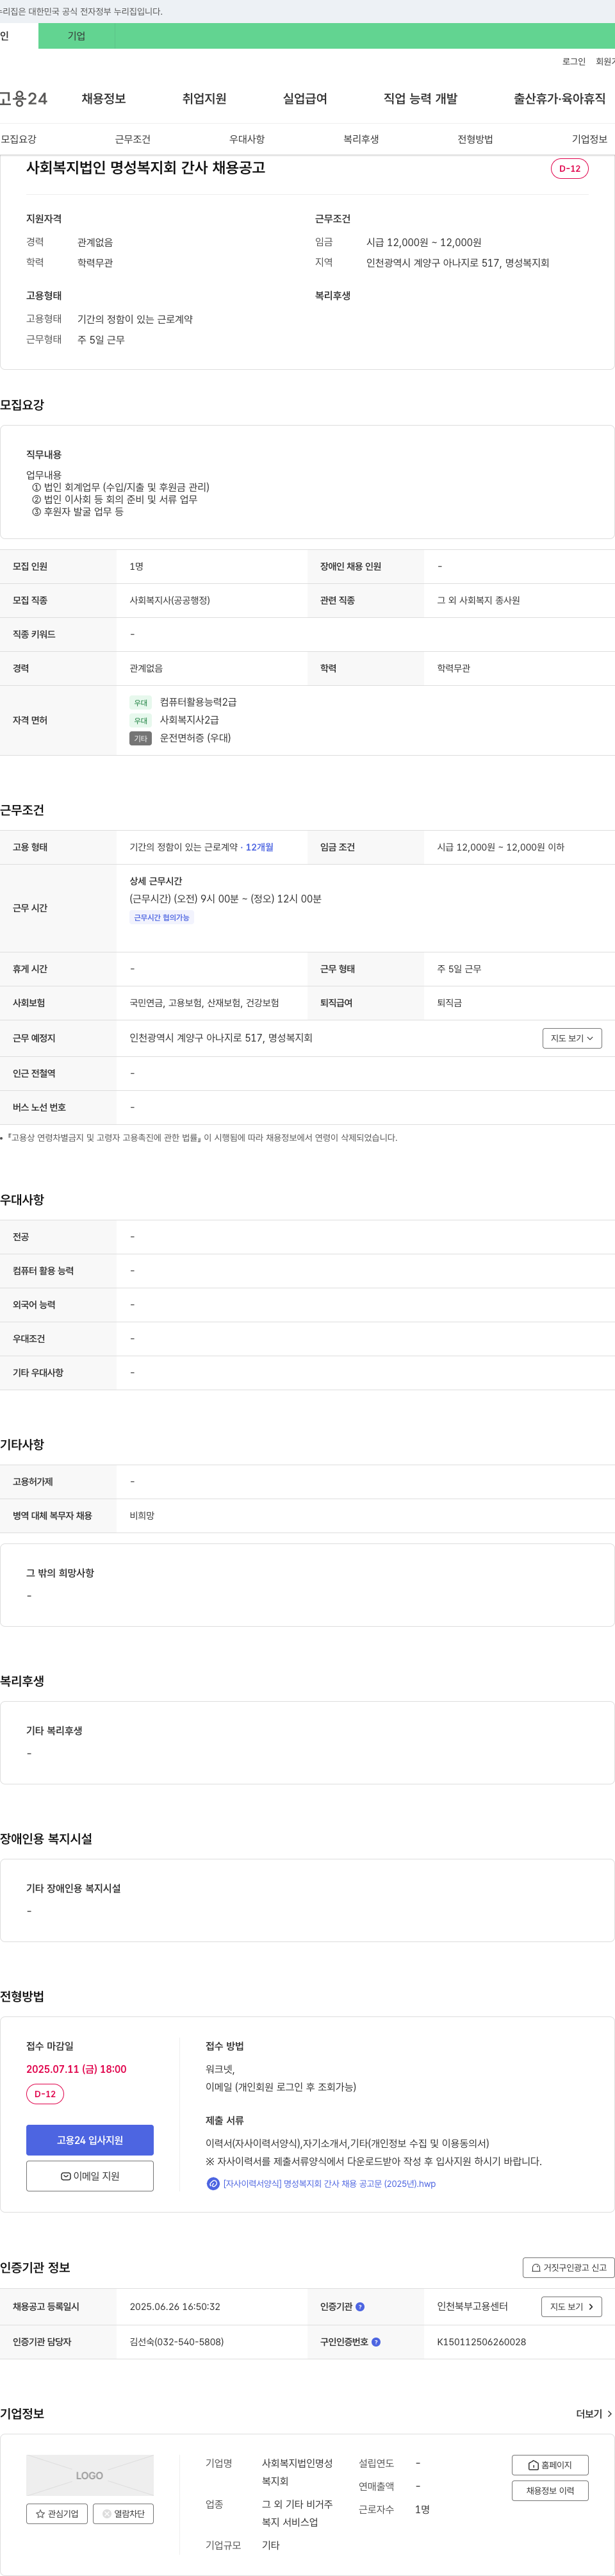Image resolution: width=615 pixels, height=2576 pixels.
Task: Open 지도 보기 for 인천북부고용센터
Action: pyautogui.click(x=572, y=2306)
